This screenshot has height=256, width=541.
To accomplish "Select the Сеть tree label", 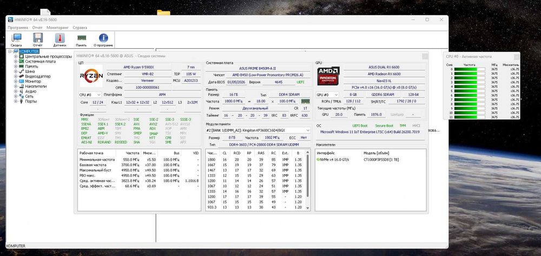I will tap(29, 96).
